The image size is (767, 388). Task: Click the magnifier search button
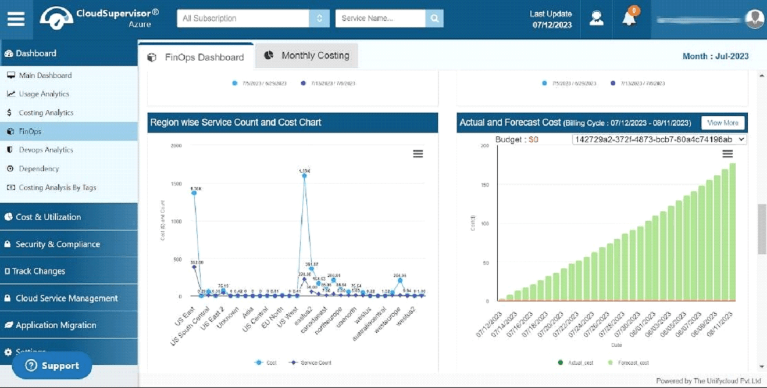pos(434,18)
